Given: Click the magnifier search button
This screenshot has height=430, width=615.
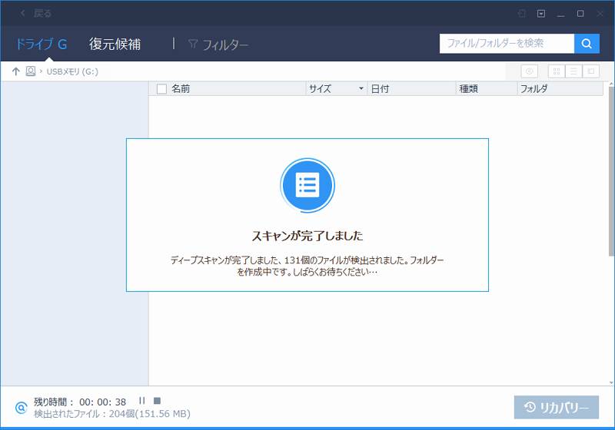Looking at the screenshot, I should (587, 44).
